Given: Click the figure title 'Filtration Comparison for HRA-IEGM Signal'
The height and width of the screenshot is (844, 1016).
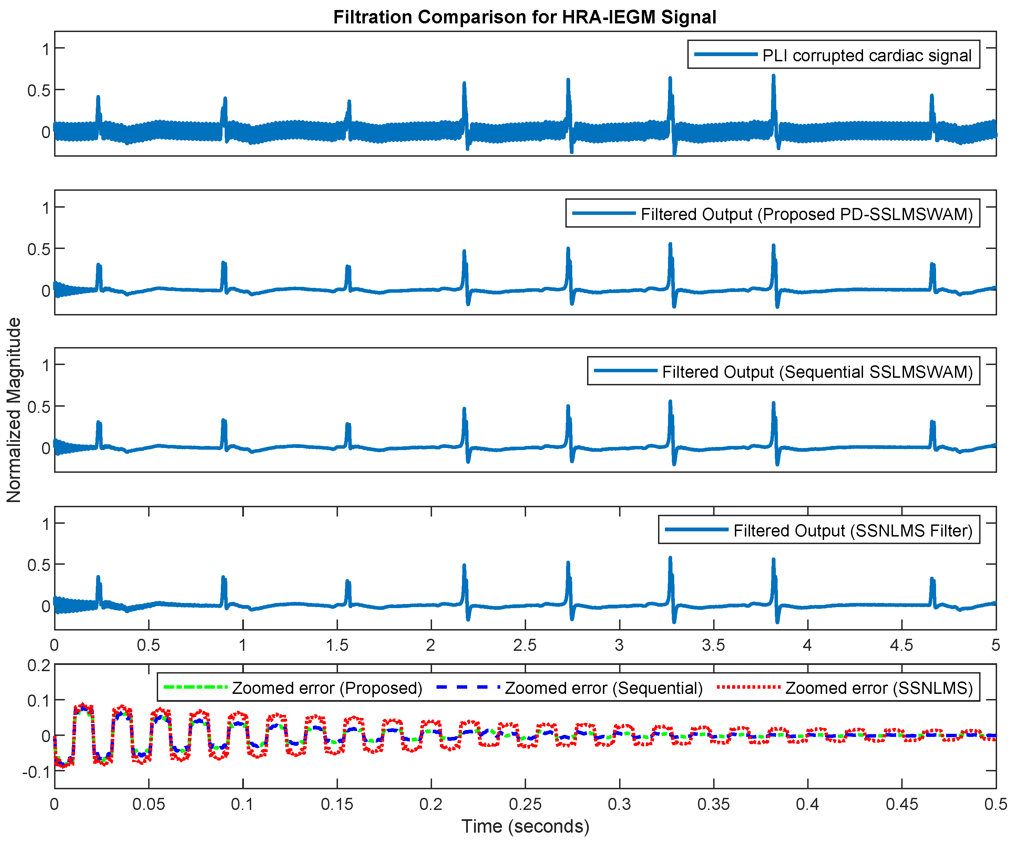Looking at the screenshot, I should [x=524, y=18].
